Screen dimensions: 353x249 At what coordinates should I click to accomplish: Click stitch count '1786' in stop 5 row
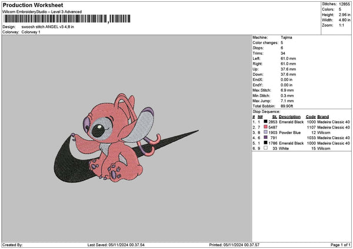pyautogui.click(x=273, y=143)
